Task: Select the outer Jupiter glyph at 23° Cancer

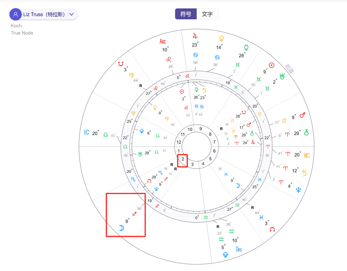Action: pyautogui.click(x=195, y=36)
